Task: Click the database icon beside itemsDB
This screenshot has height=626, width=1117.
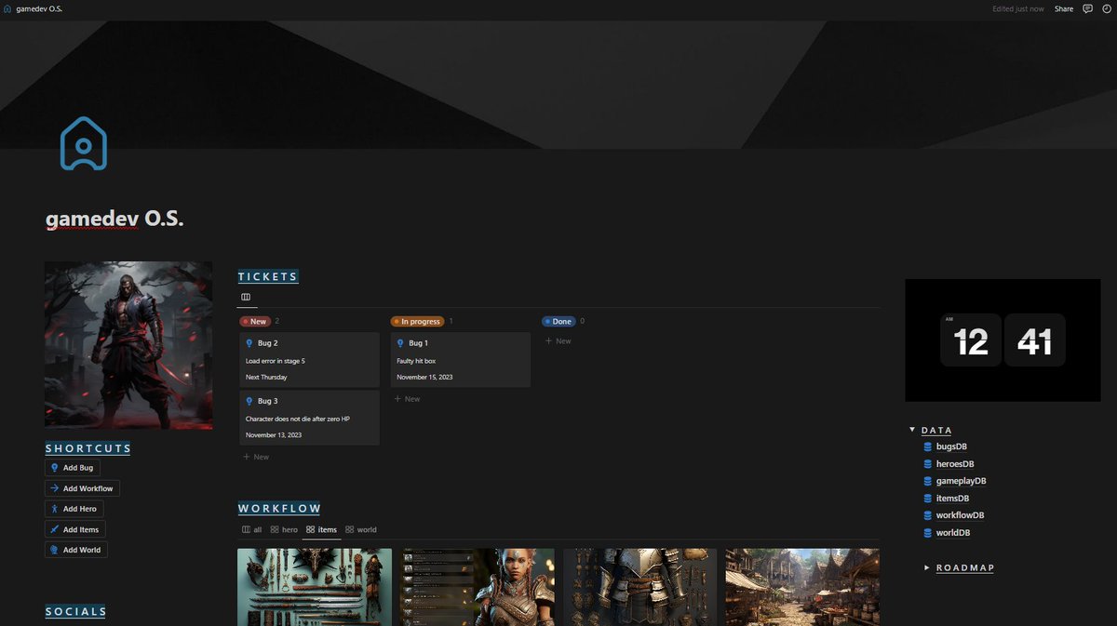Action: pos(927,499)
